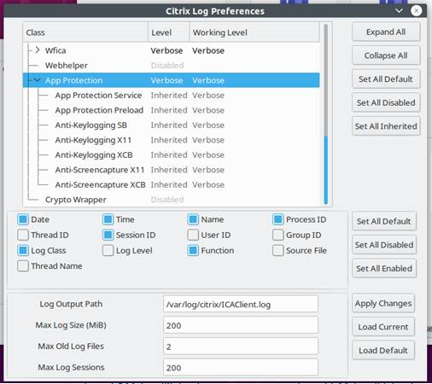This screenshot has height=384, width=432.
Task: Click the Max Log Sessions field
Action: (241, 368)
